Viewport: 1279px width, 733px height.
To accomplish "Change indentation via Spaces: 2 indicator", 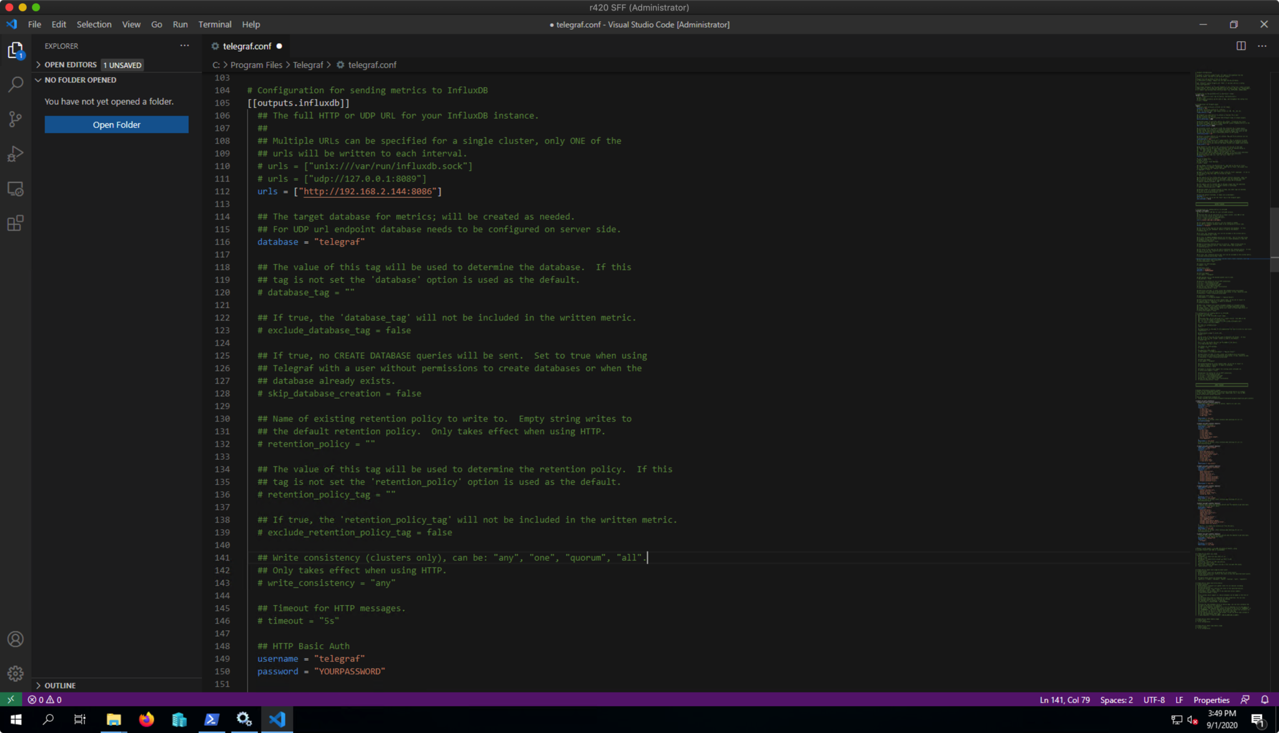I will click(1116, 700).
